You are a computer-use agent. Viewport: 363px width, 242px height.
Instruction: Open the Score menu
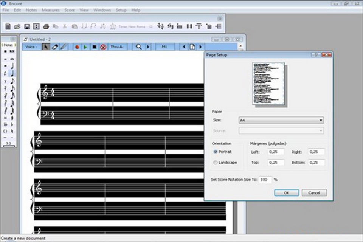[70, 10]
